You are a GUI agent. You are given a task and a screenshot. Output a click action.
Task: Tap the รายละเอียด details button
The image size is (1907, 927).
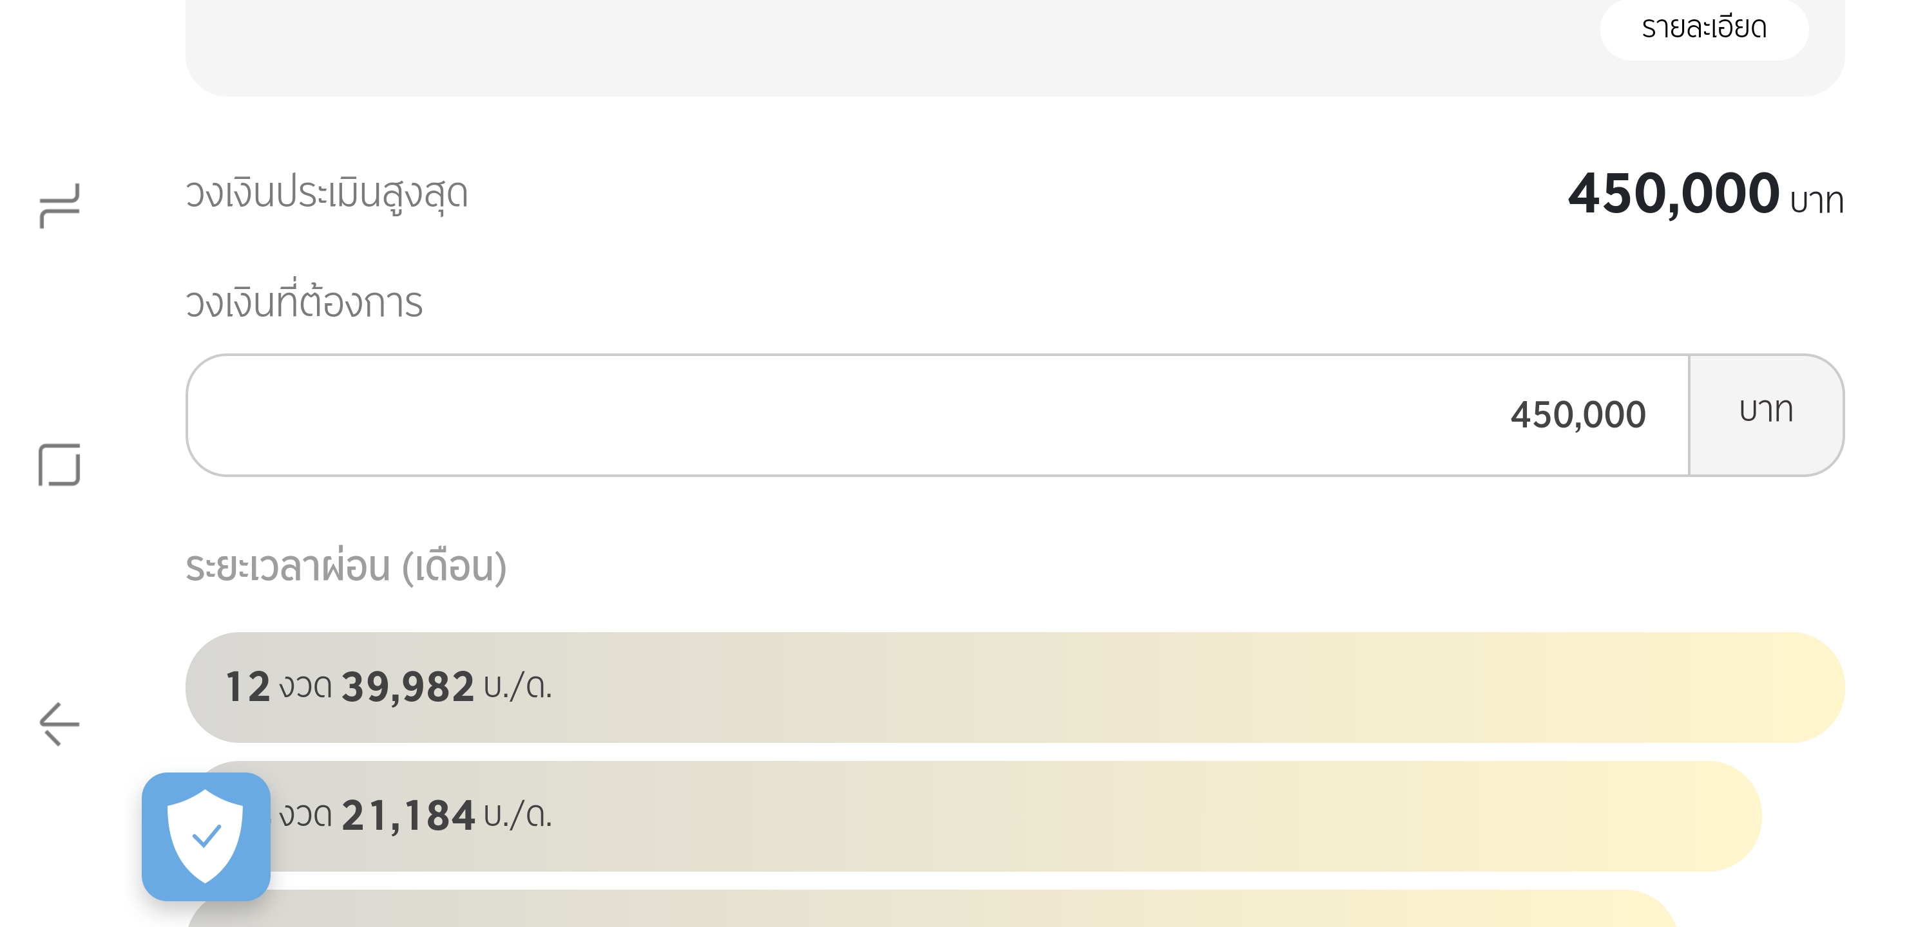[1703, 28]
